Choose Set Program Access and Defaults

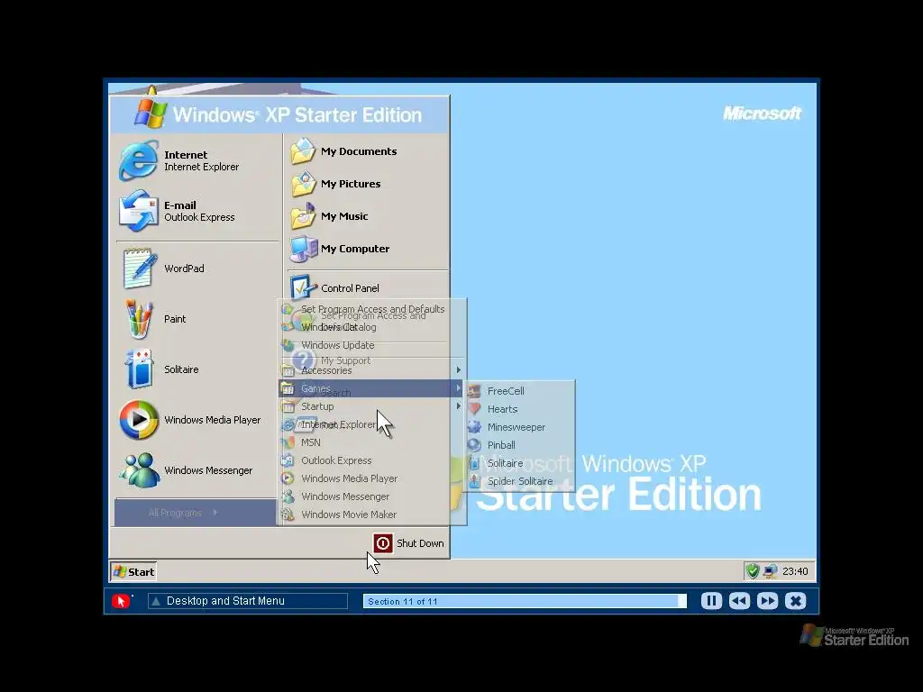372,309
